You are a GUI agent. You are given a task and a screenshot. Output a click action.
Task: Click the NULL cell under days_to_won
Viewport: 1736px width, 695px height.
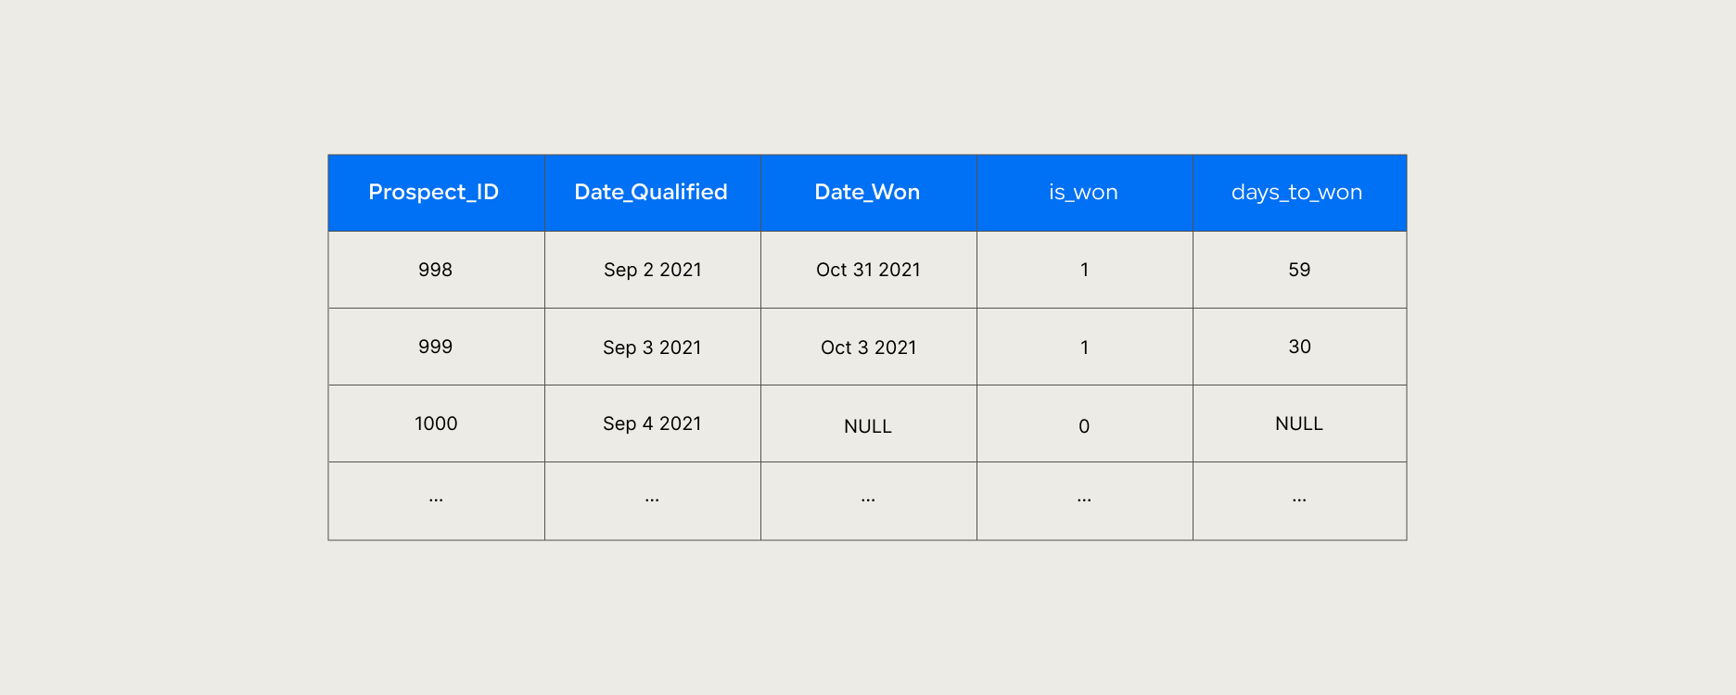(1299, 423)
